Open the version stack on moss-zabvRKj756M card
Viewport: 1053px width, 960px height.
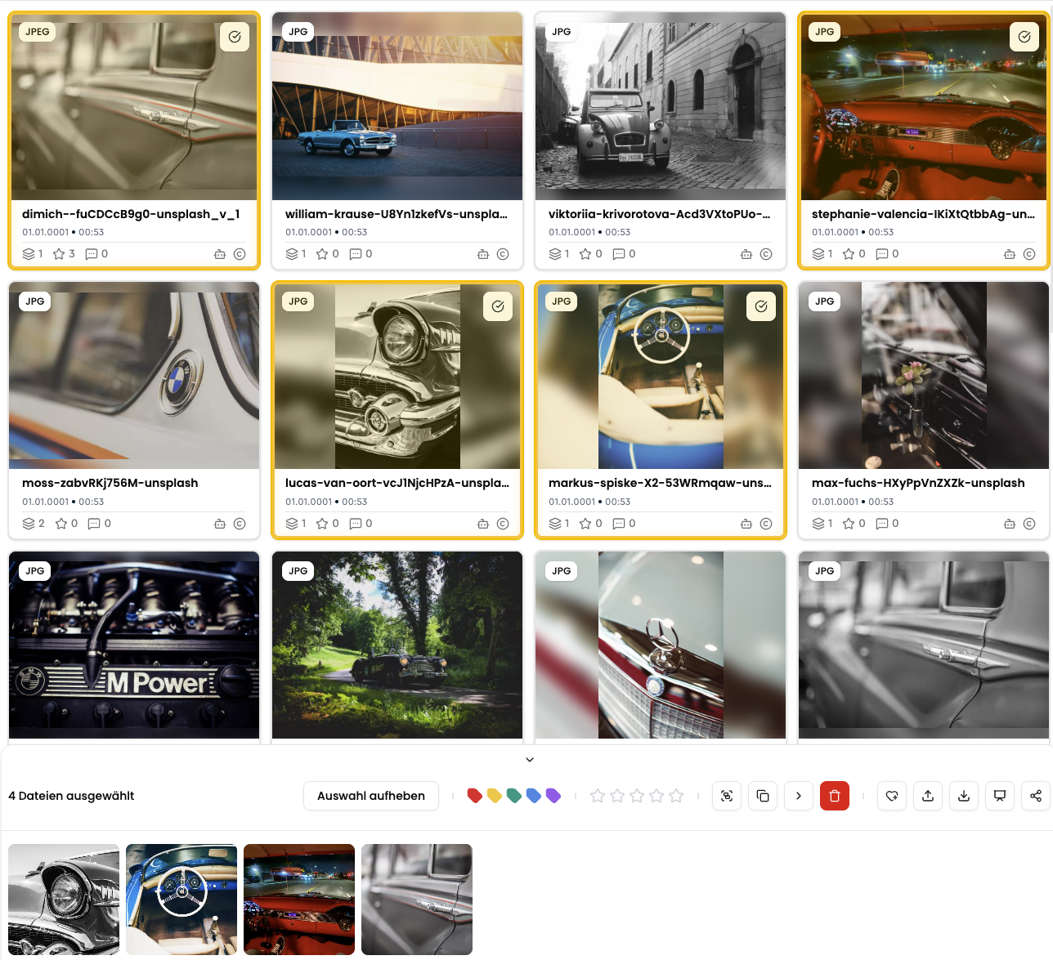coord(29,524)
